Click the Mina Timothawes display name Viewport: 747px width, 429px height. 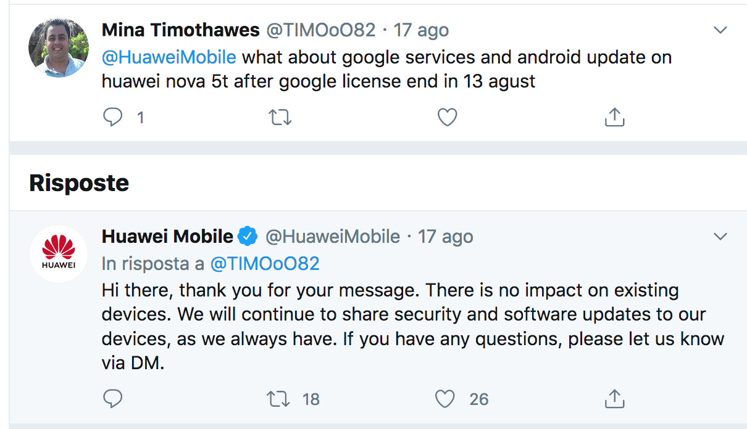click(x=180, y=30)
